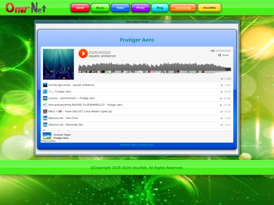Viewport: 274px width, 205px height.
Task: Click the 637K Frutiger Aero row thumbnail
Action: point(45,92)
